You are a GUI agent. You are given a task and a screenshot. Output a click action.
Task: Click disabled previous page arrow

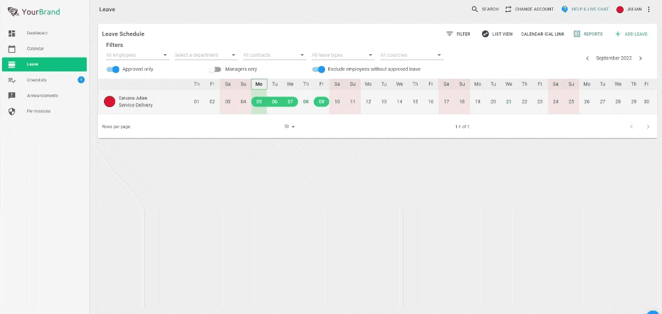pos(632,127)
